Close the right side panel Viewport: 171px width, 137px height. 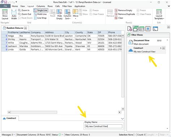click(168, 27)
